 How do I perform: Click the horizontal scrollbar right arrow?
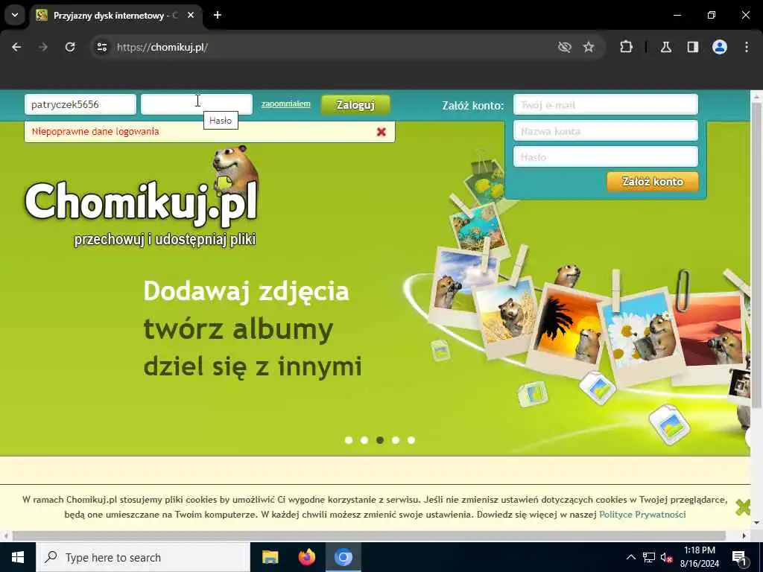click(744, 536)
